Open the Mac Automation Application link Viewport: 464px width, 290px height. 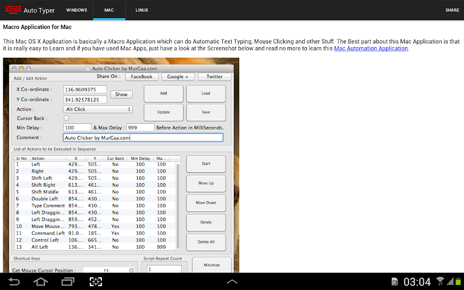[x=371, y=48]
